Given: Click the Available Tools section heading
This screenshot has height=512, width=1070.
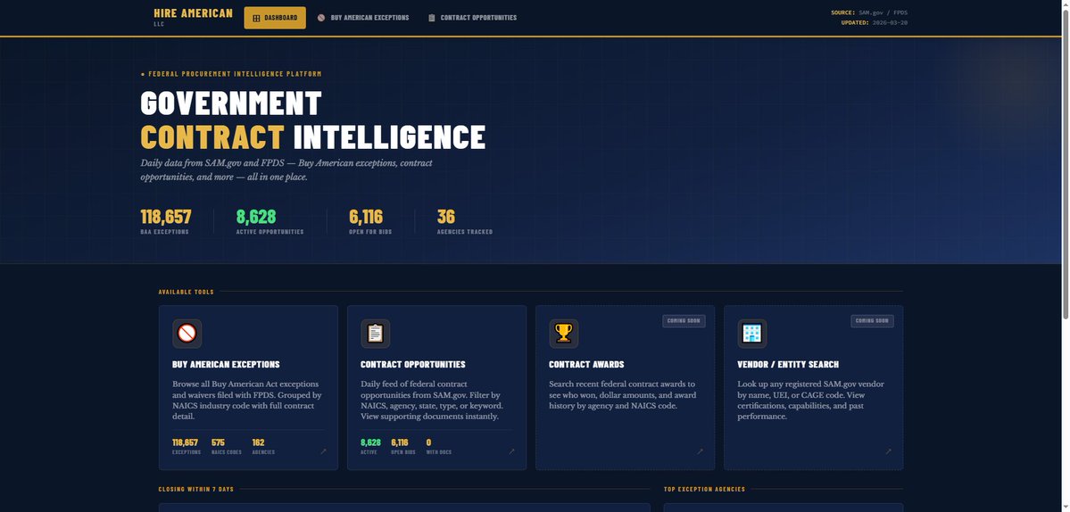Looking at the screenshot, I should click(x=186, y=292).
